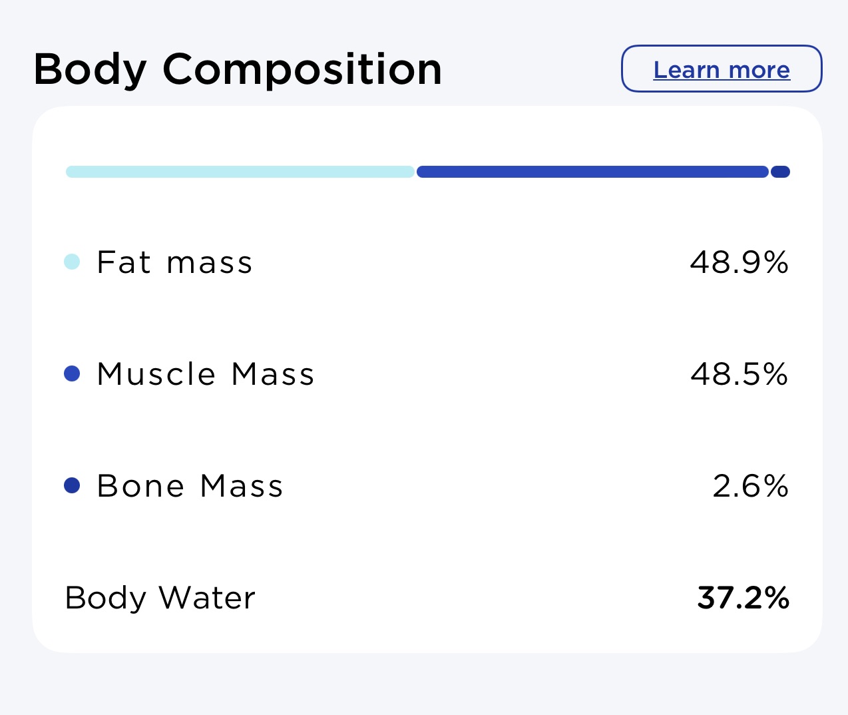Click the word "Composition" in the section title
The image size is (848, 715).
click(x=302, y=69)
